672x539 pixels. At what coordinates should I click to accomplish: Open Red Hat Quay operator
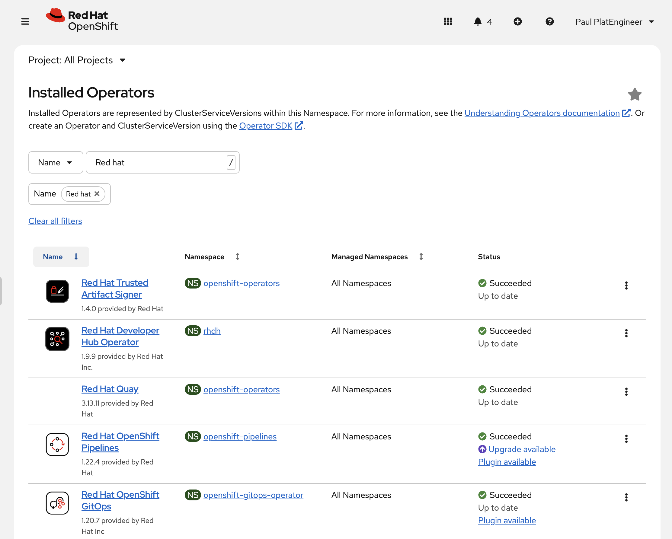coord(110,389)
